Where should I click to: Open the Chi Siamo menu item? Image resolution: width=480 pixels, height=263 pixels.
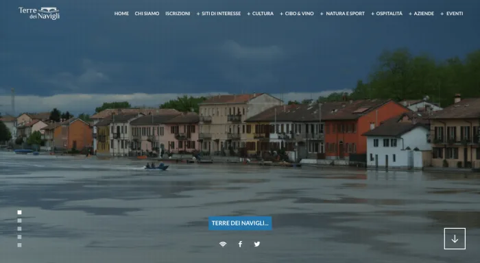click(x=147, y=14)
